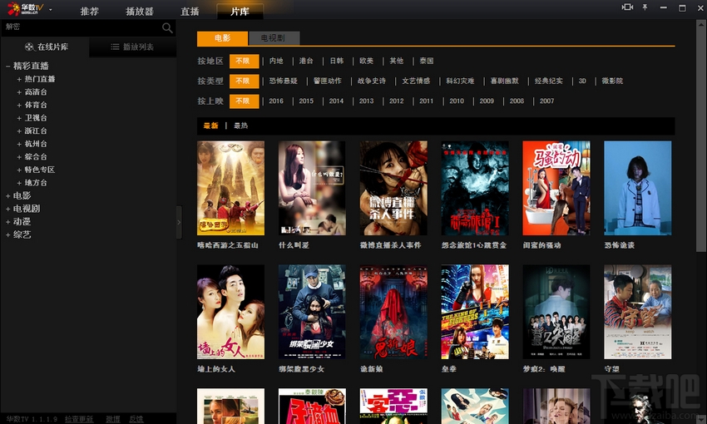Pin the window on top with the pin icon

[645, 7]
